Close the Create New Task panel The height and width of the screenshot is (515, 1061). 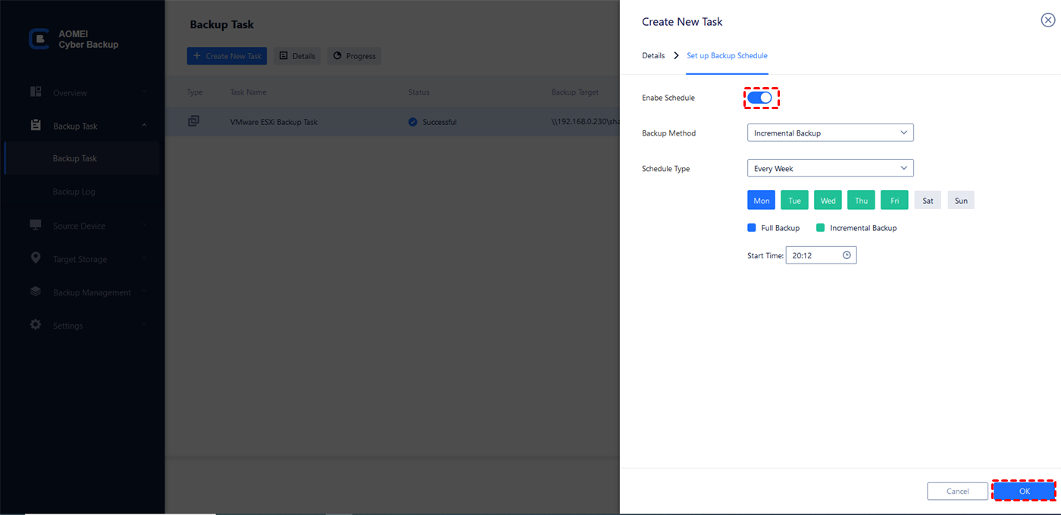point(1047,20)
